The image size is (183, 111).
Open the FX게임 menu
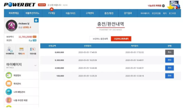52,13
